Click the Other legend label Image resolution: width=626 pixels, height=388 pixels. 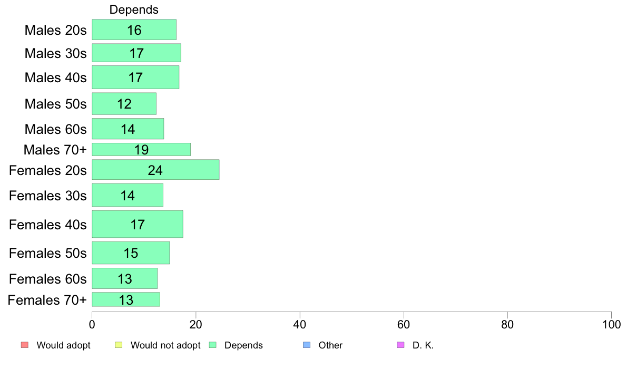[330, 345]
